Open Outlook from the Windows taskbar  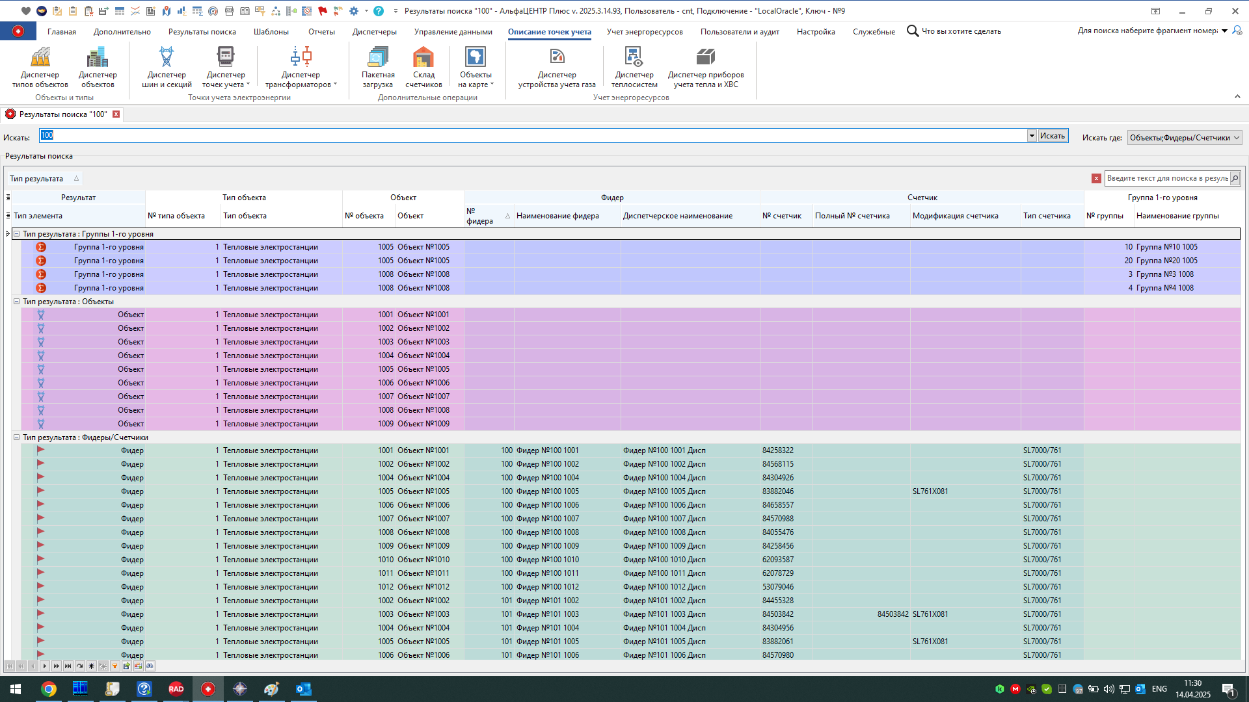[x=303, y=689]
